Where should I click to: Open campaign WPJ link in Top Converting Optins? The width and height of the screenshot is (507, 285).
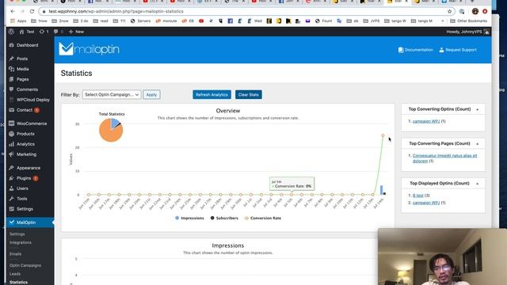426,121
